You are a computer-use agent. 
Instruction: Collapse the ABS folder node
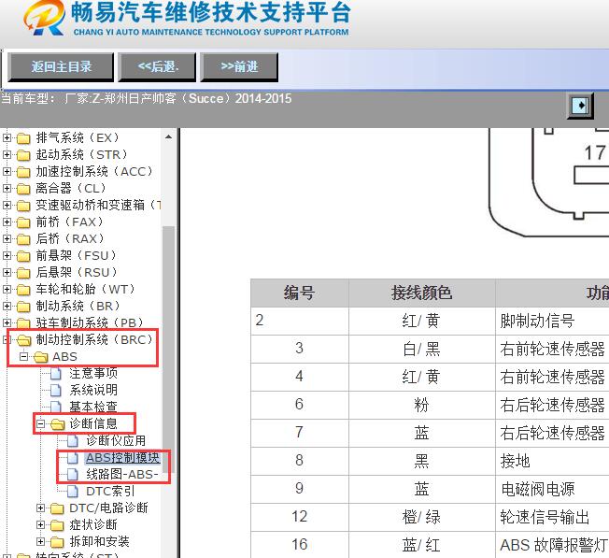[x=23, y=356]
